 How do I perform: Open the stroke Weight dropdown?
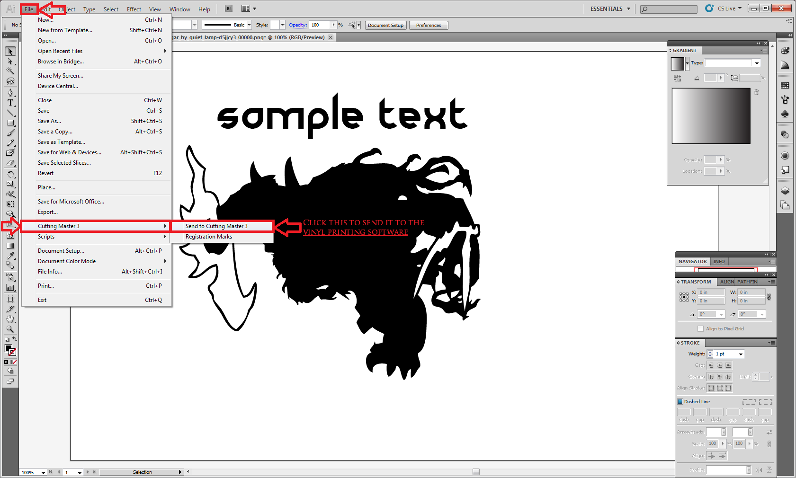[741, 354]
